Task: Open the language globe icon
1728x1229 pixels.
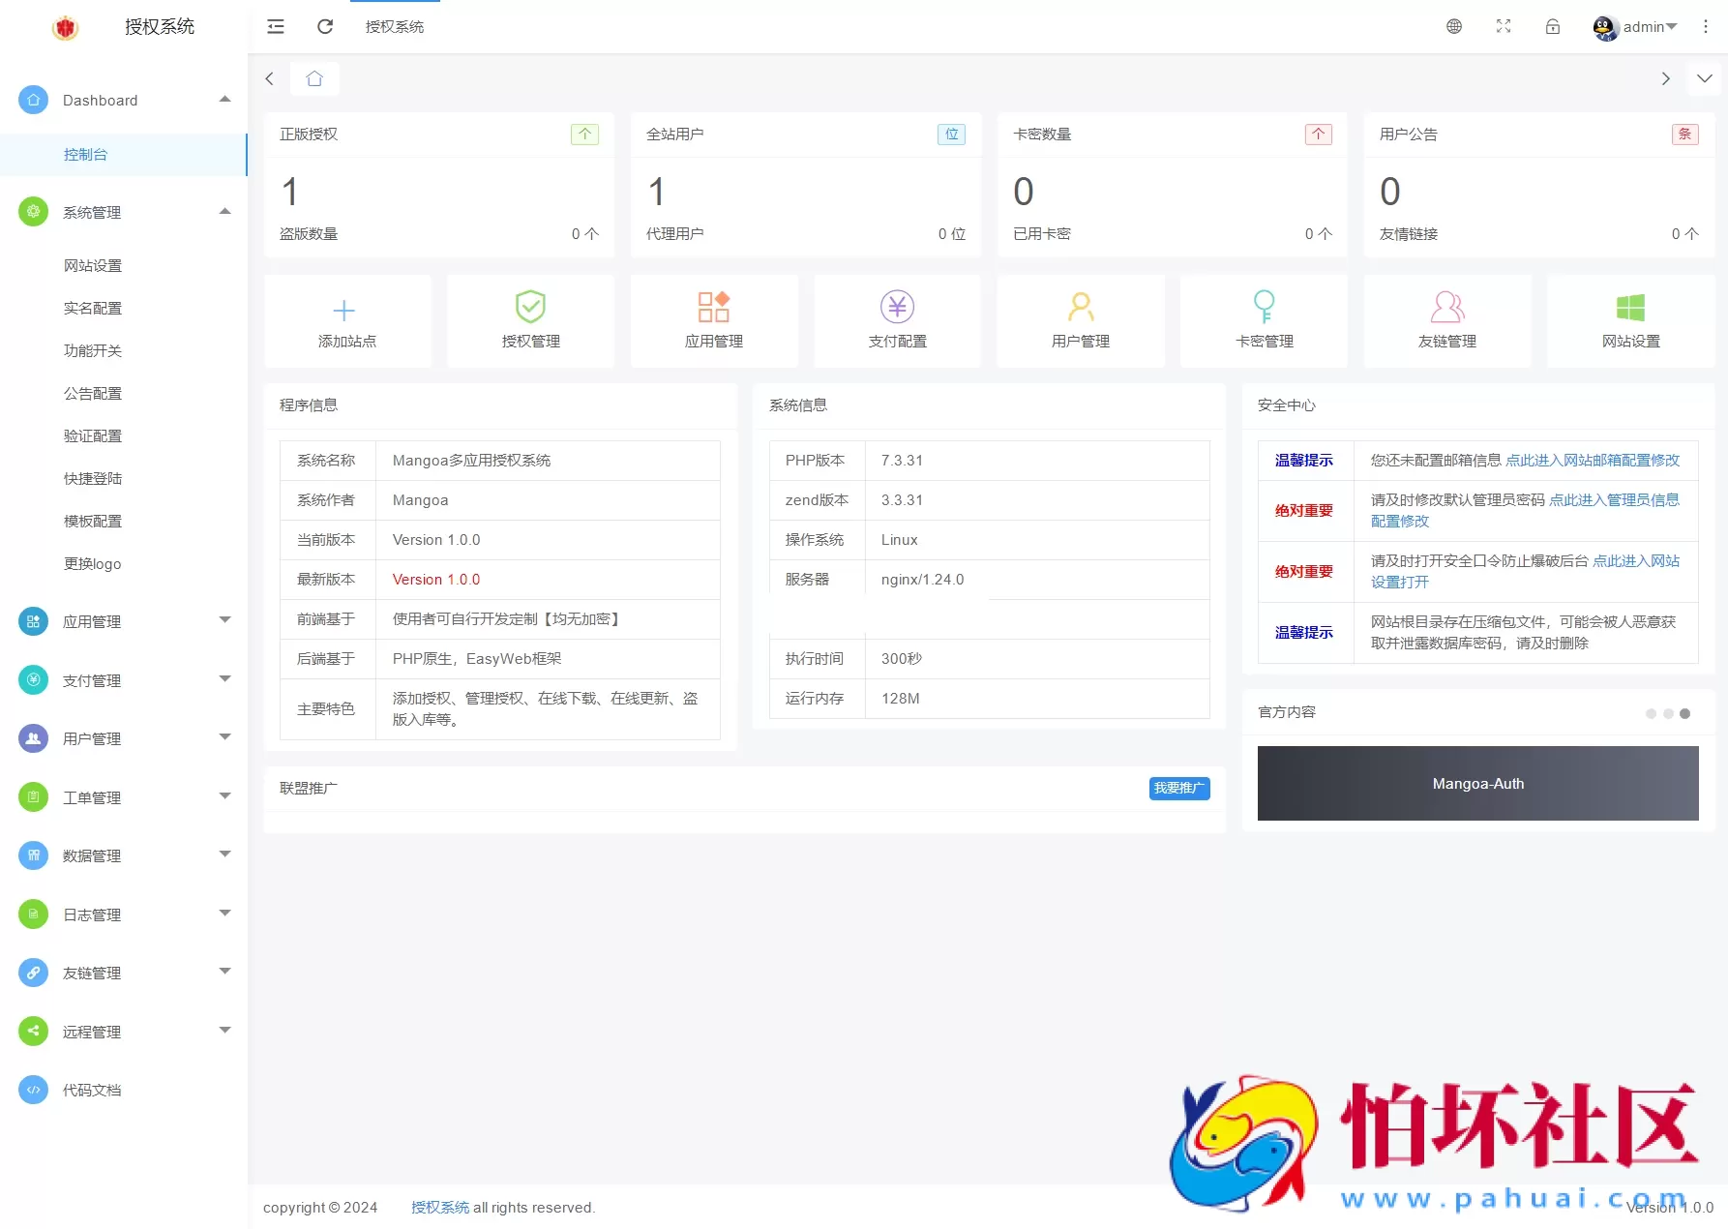Action: point(1453,26)
